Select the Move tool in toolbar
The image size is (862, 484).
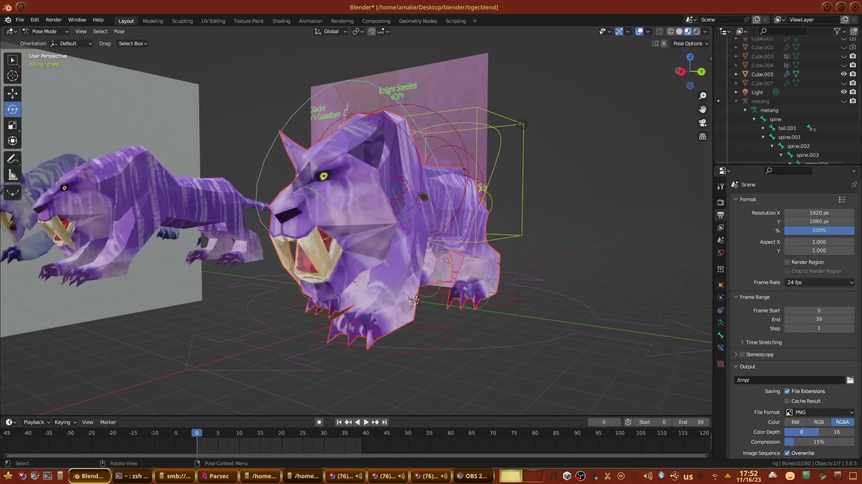pos(13,93)
